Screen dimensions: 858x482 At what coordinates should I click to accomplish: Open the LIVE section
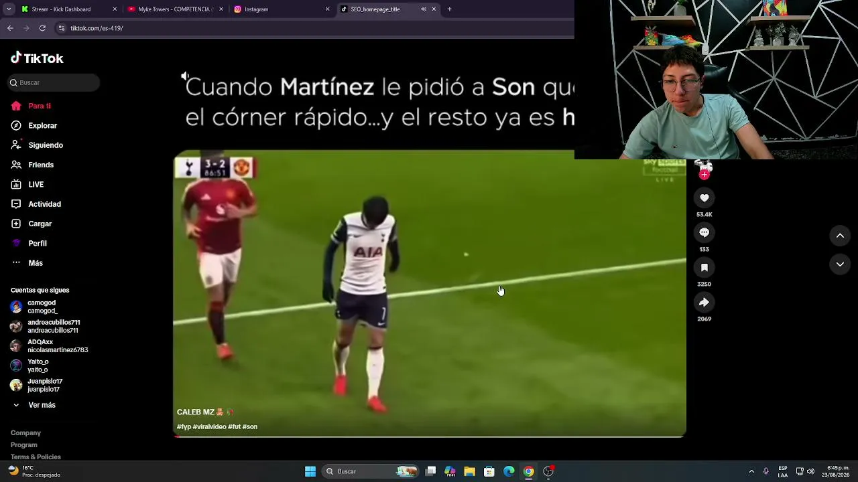tap(27, 184)
